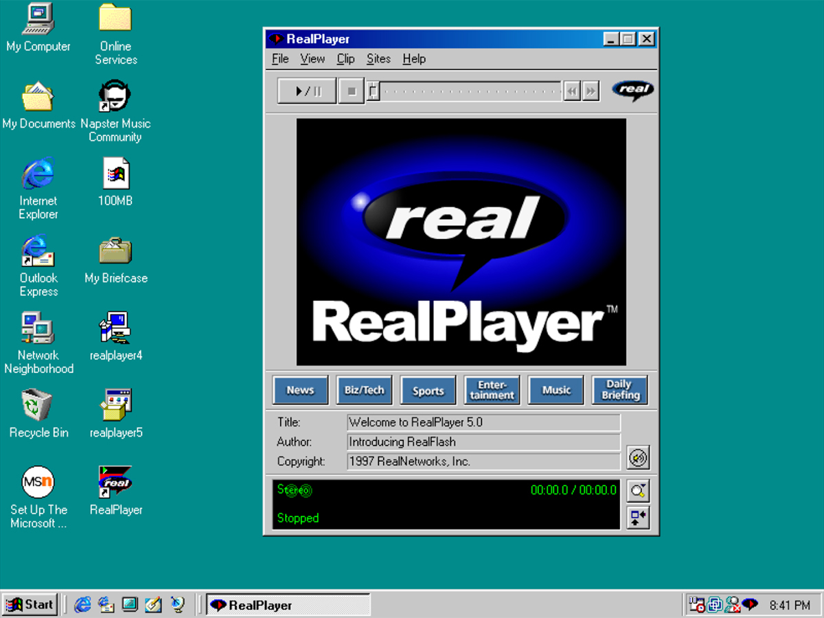Click the Author field showing Introducing RealFlash
Image resolution: width=824 pixels, height=618 pixels.
click(483, 442)
